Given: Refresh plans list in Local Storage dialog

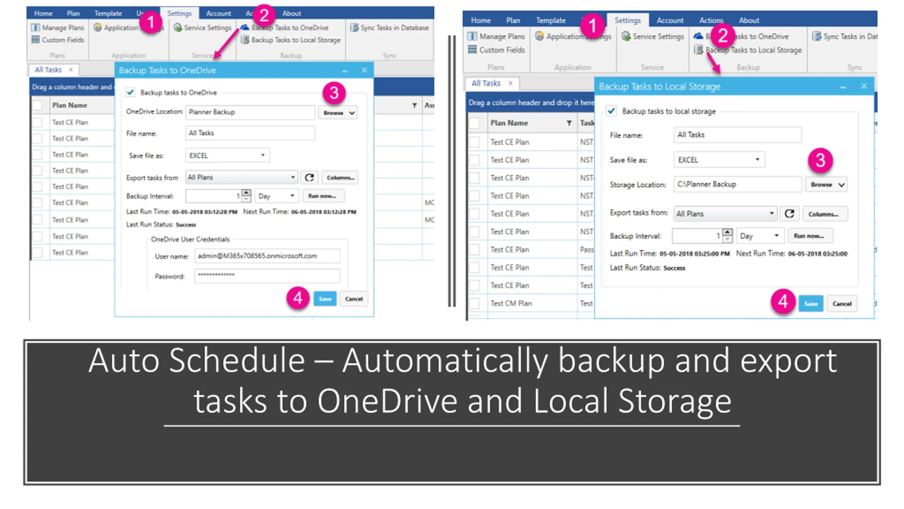Looking at the screenshot, I should click(789, 213).
